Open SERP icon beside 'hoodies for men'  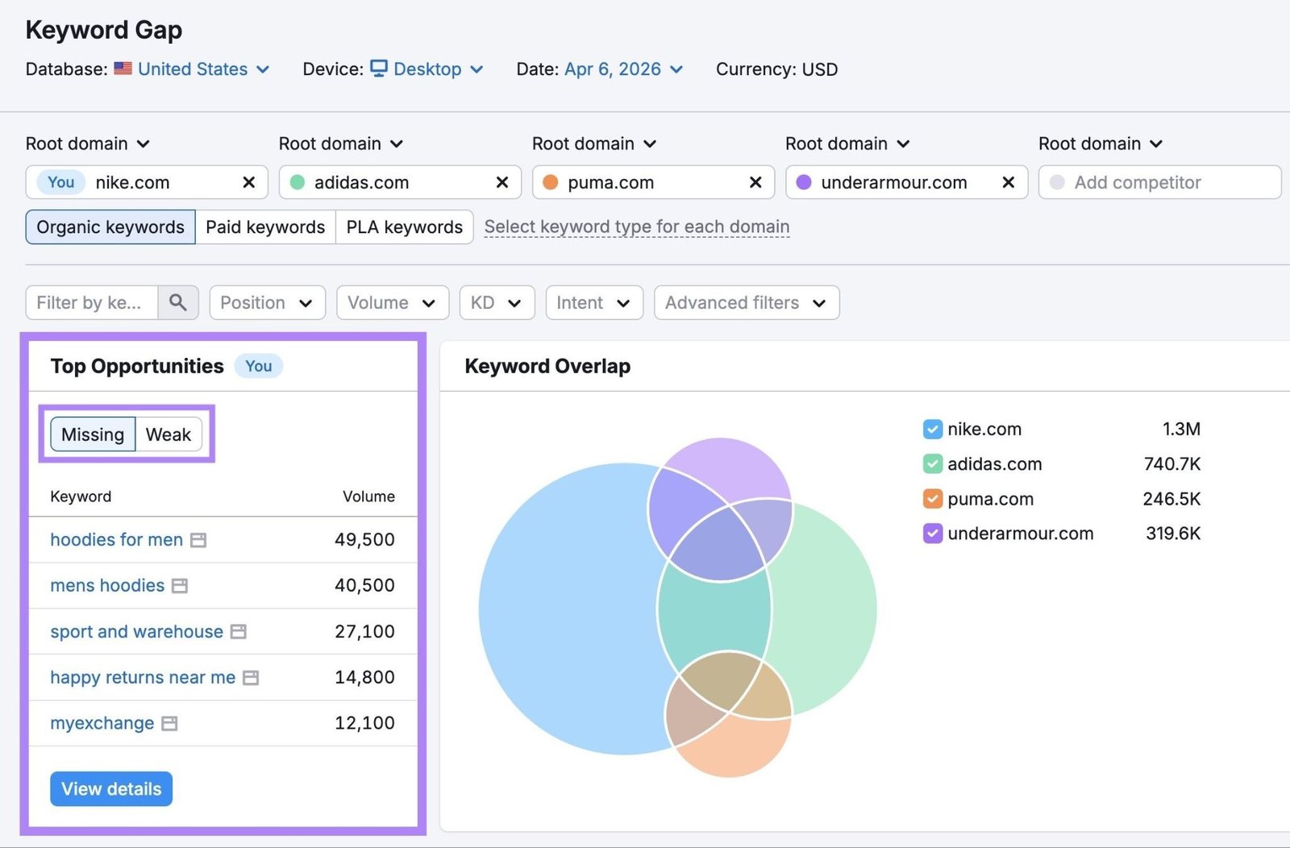(198, 540)
